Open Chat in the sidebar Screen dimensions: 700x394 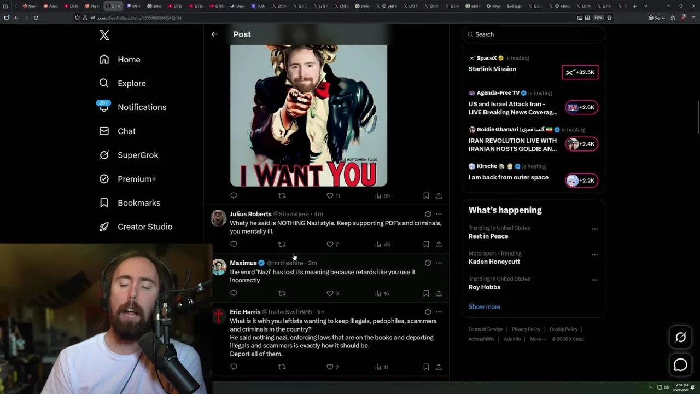(x=117, y=131)
